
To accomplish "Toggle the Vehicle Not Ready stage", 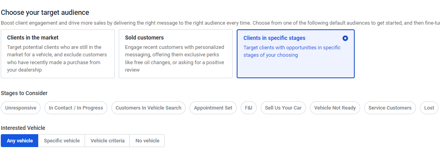I will click(x=335, y=108).
